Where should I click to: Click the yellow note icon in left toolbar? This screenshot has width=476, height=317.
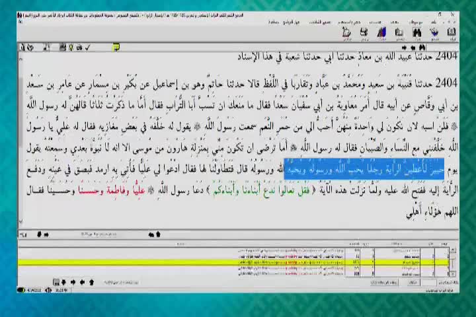tap(116, 48)
